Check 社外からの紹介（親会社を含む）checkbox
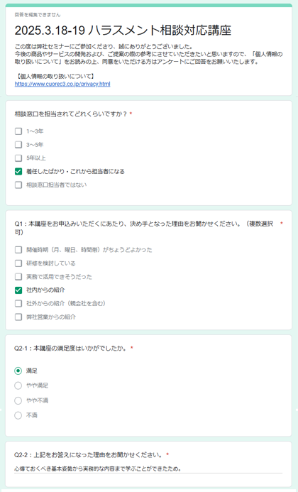This screenshot has width=298, height=492. [x=18, y=303]
